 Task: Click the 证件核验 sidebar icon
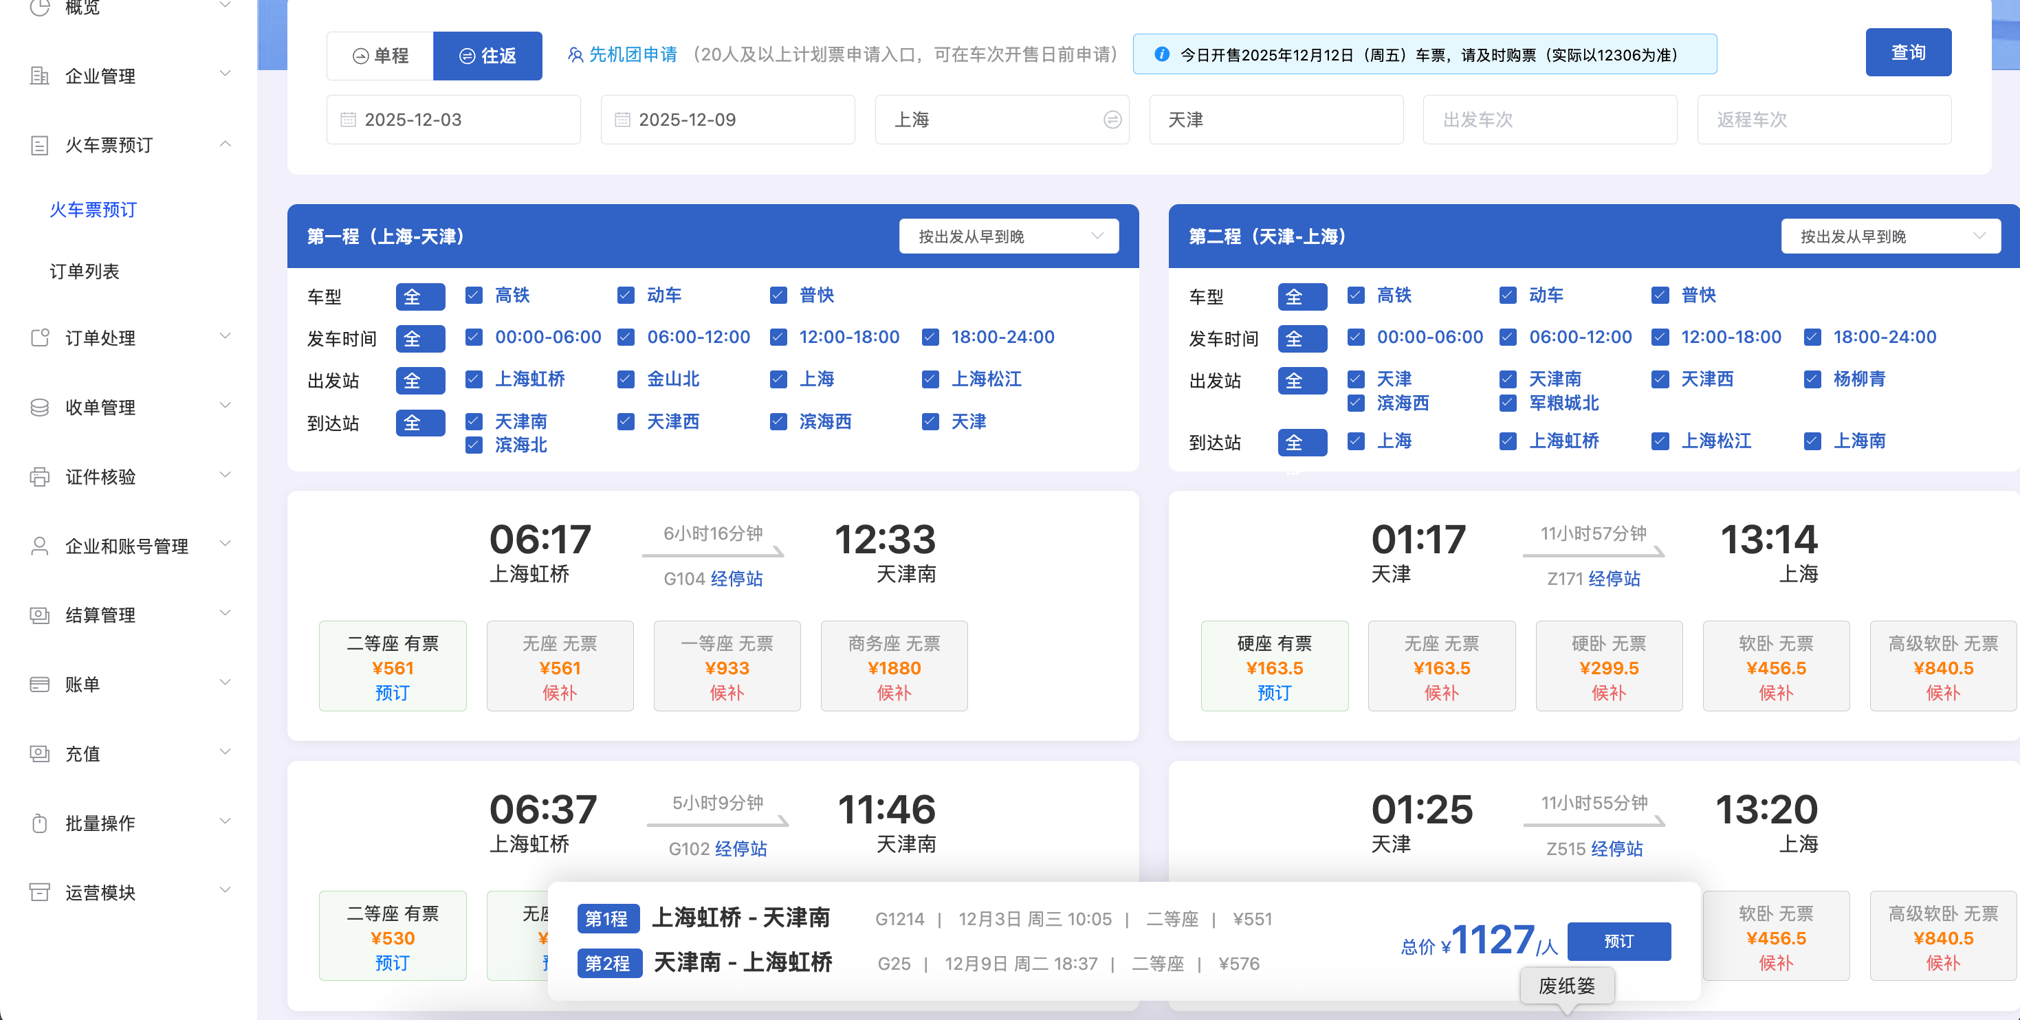[40, 476]
